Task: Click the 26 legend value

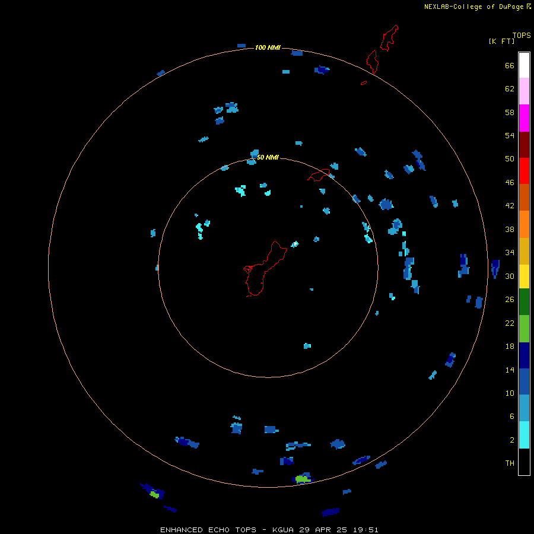Action: 510,300
